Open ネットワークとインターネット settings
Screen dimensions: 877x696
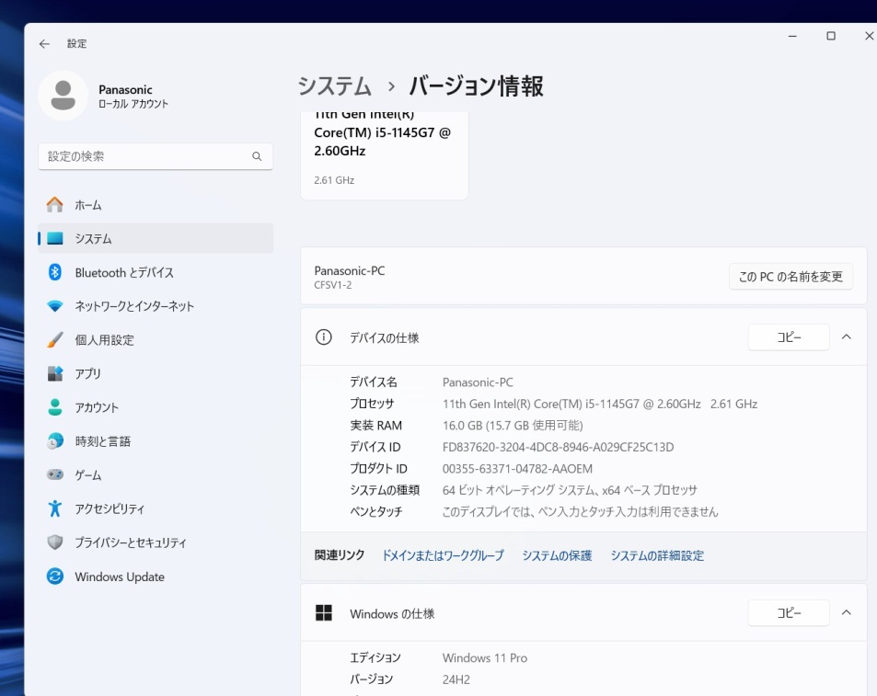(x=156, y=306)
